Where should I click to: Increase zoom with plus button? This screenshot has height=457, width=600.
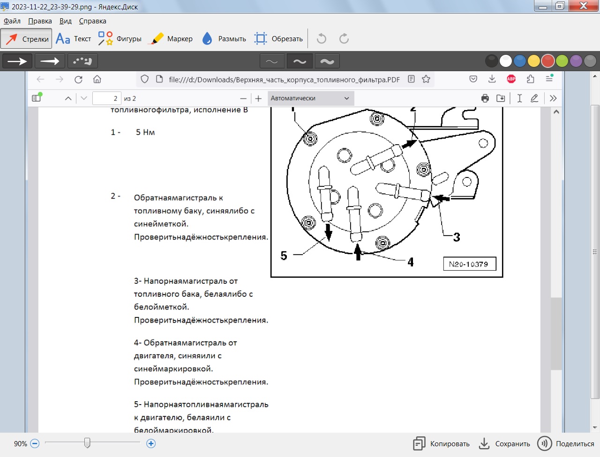click(151, 443)
